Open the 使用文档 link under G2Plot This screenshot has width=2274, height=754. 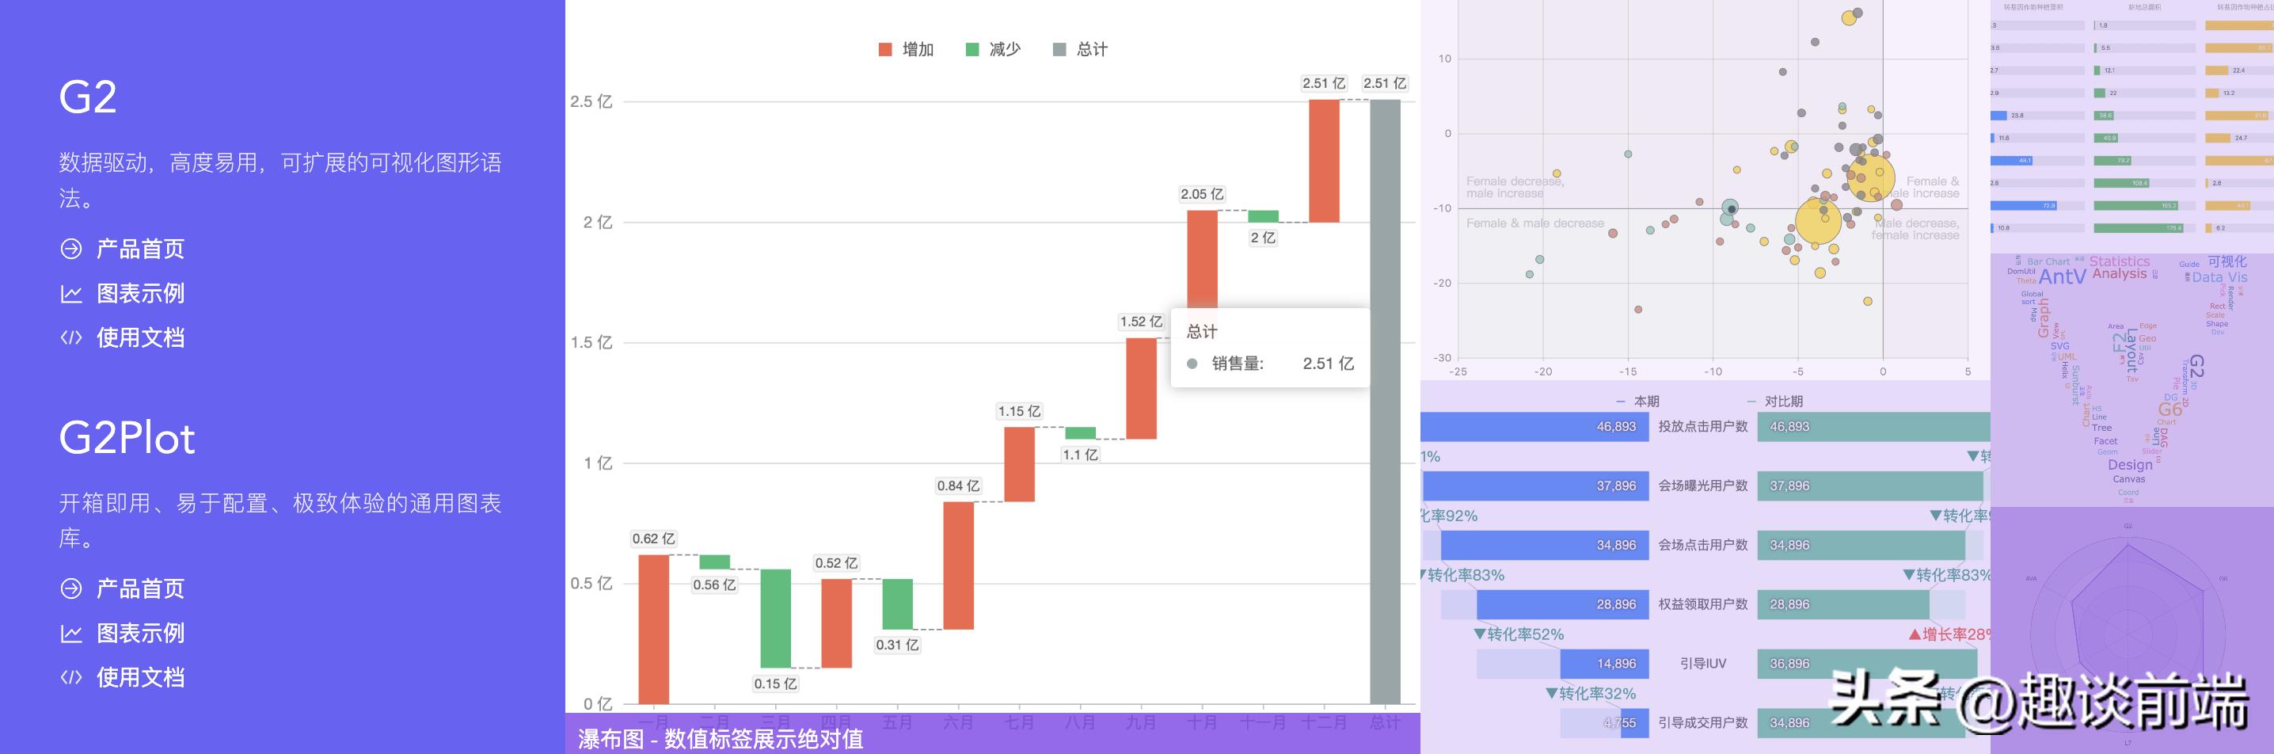tap(141, 676)
